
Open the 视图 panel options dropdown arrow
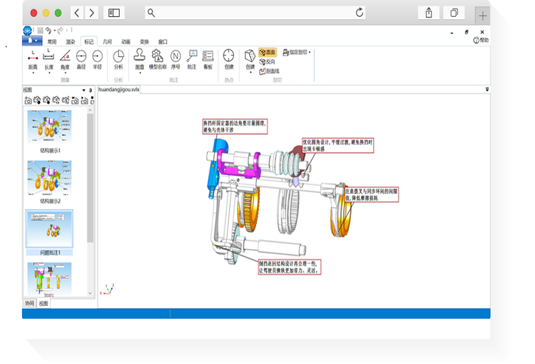tap(84, 89)
